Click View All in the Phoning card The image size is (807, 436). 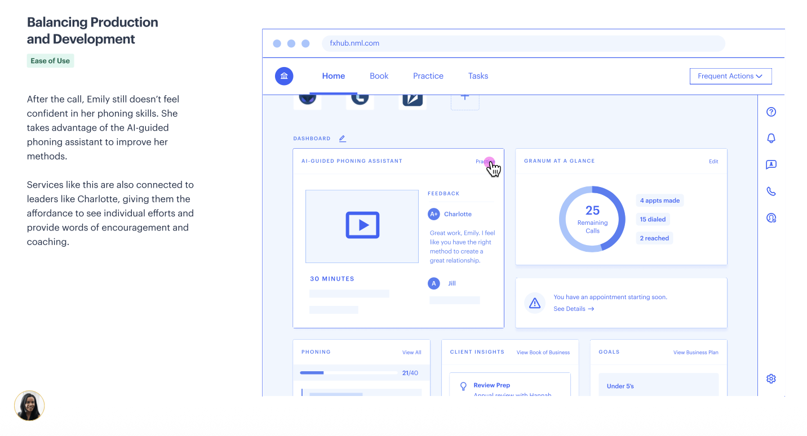pyautogui.click(x=412, y=353)
